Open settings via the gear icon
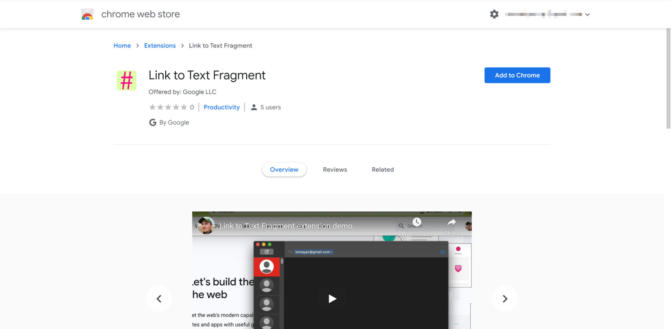This screenshot has height=329, width=671. [494, 14]
